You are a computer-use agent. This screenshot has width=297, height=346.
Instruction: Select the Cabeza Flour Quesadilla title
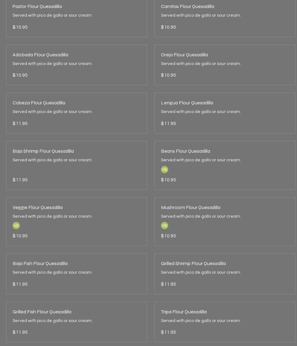(39, 103)
